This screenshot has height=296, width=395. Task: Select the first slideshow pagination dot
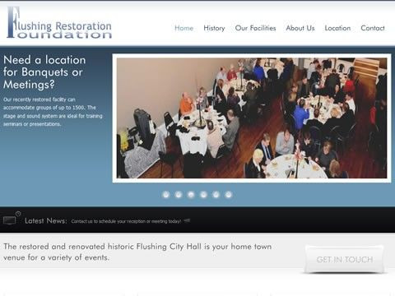pos(165,195)
